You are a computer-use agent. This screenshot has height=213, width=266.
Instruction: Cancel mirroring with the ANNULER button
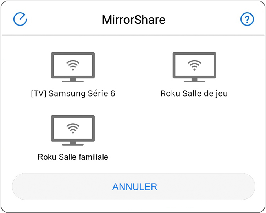tap(133, 186)
